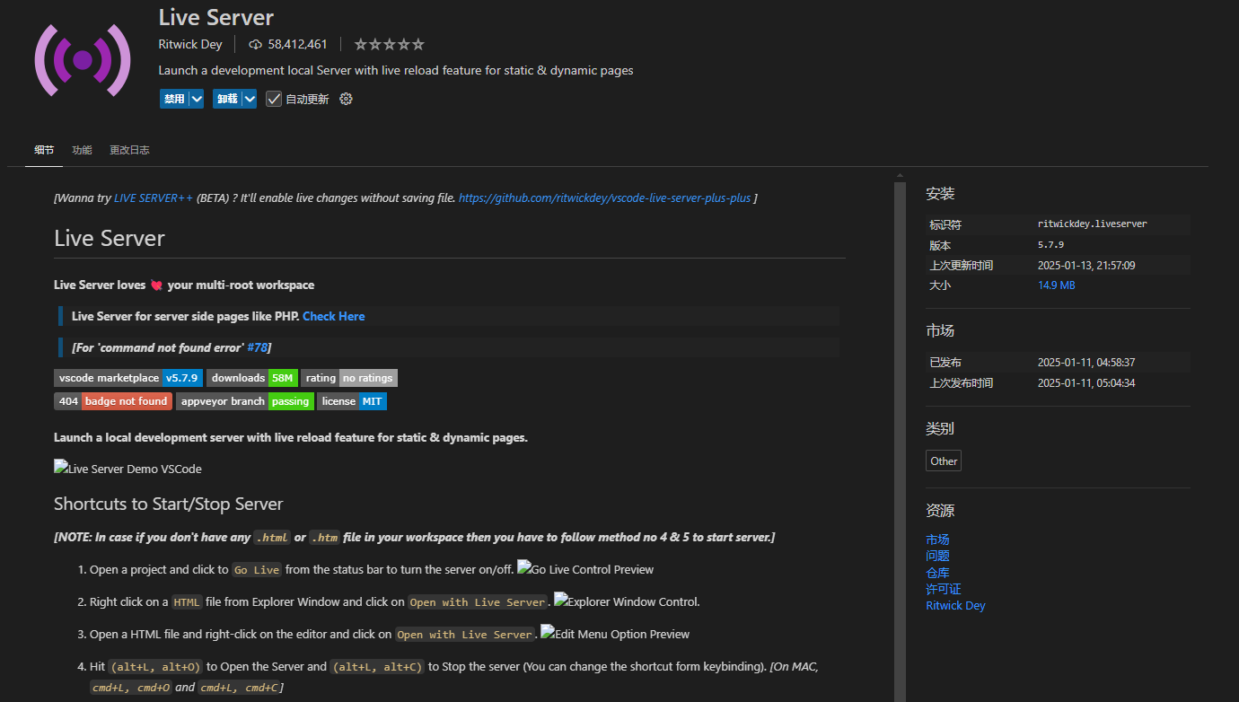The width and height of the screenshot is (1239, 702).
Task: Open the vscode-live-server-plus-plus GitHub URL
Action: click(x=604, y=198)
